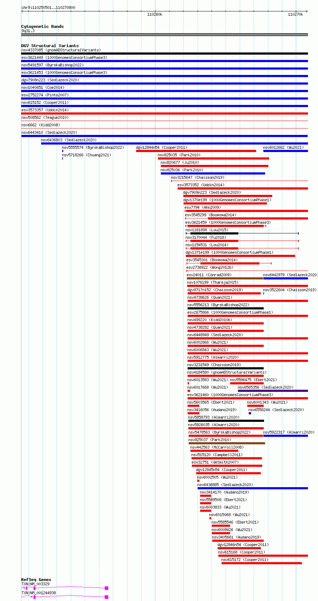Click nsv1161898 Lou2015 label
318x601 pixels.
[207, 230]
